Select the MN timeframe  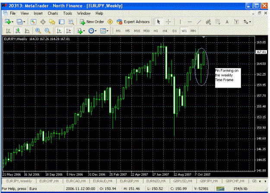tap(193, 31)
